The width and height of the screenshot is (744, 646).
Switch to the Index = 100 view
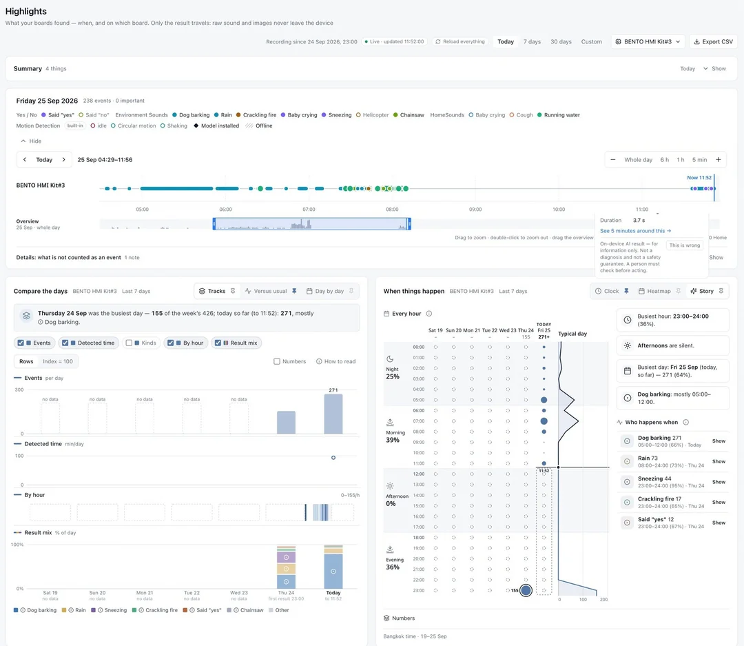coord(58,361)
